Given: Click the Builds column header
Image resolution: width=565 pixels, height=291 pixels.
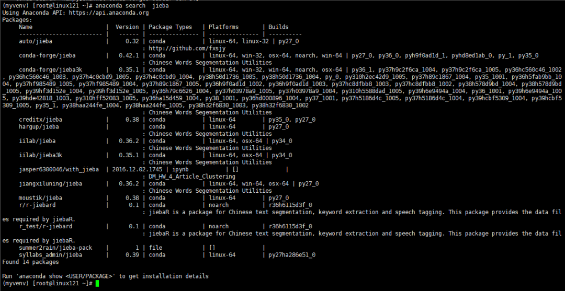Looking at the screenshot, I should tap(278, 27).
